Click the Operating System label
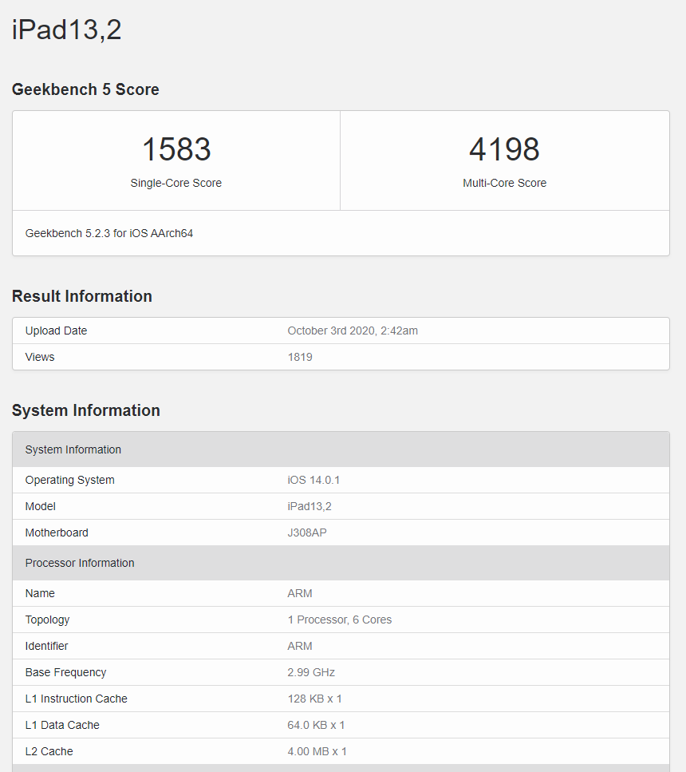686x772 pixels. (x=70, y=480)
